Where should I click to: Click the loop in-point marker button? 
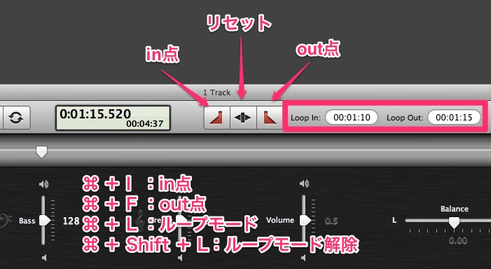(216, 118)
